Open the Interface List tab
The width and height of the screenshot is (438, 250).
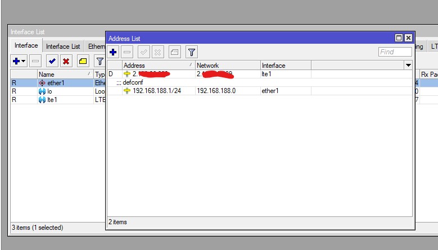pyautogui.click(x=62, y=47)
